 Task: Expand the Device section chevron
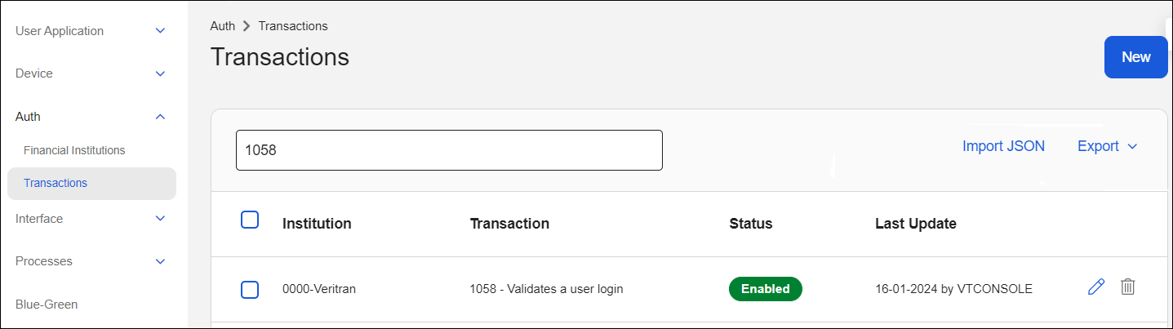pos(161,73)
